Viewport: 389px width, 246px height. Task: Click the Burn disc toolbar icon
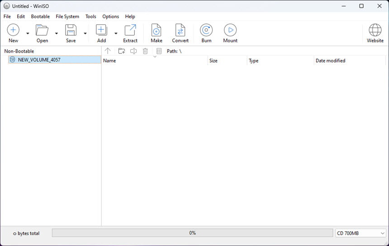(x=206, y=30)
